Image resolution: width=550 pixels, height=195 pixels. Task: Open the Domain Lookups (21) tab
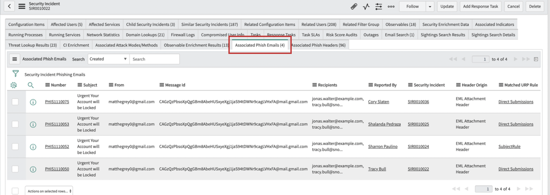click(145, 35)
